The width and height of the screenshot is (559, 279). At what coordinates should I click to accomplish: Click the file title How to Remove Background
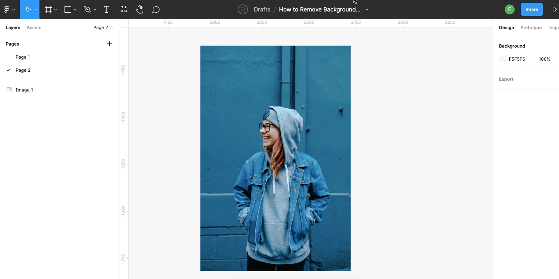319,9
